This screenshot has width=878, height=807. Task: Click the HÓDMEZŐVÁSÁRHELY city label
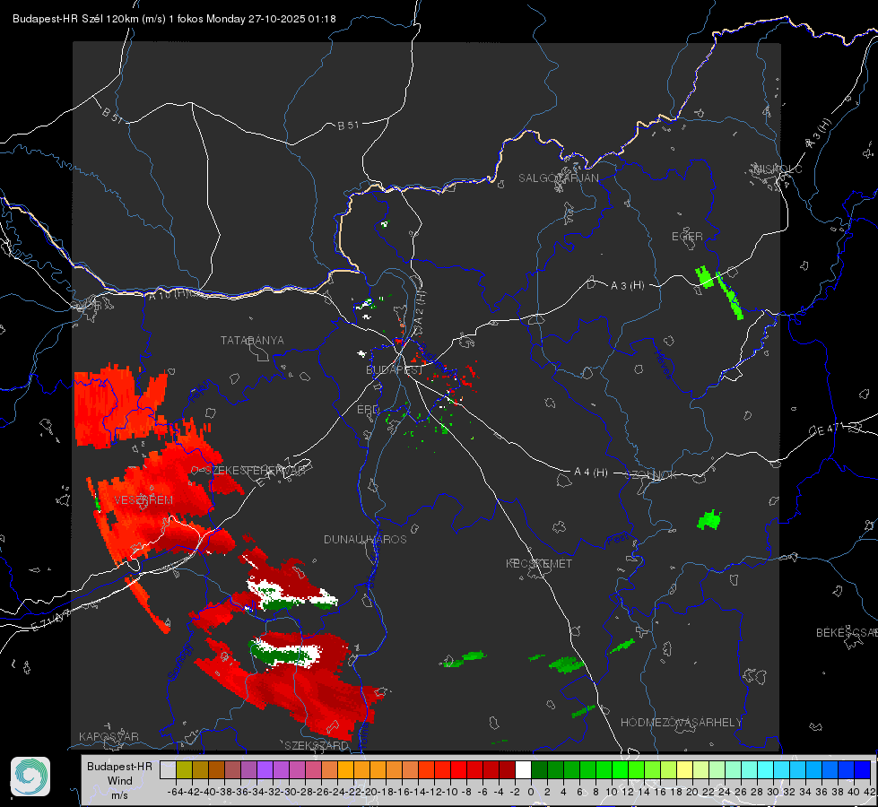pos(681,723)
